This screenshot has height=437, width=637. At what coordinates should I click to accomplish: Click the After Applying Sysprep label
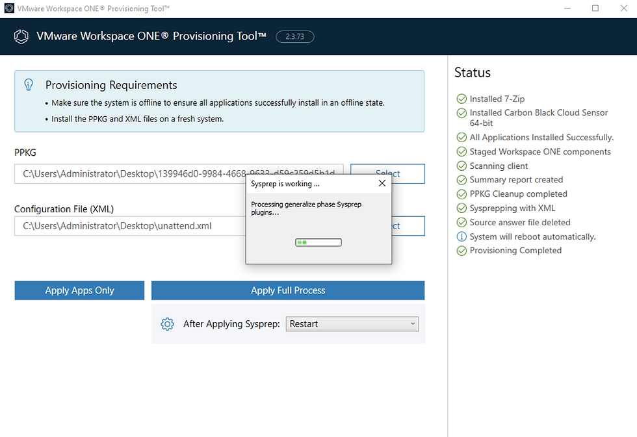click(231, 324)
